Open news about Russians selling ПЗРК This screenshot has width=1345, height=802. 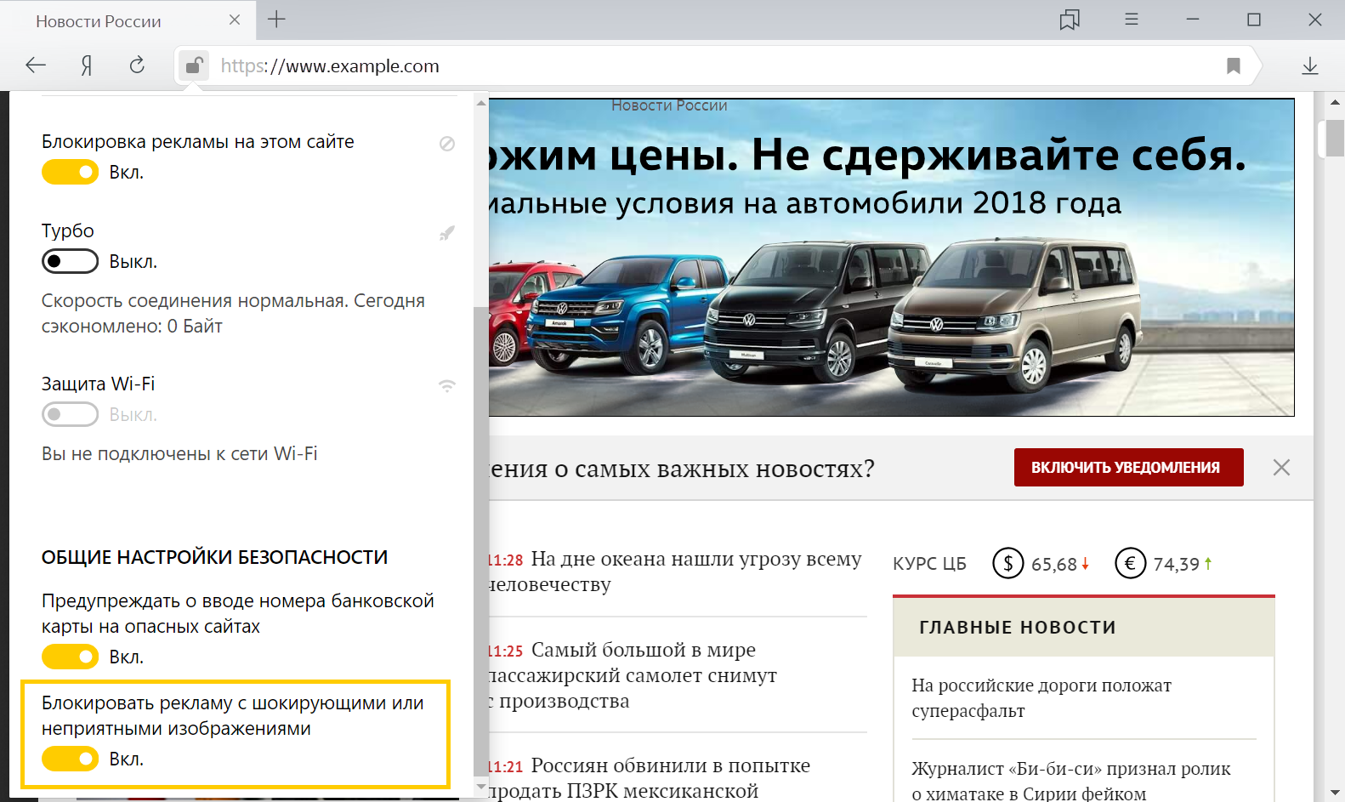650,777
